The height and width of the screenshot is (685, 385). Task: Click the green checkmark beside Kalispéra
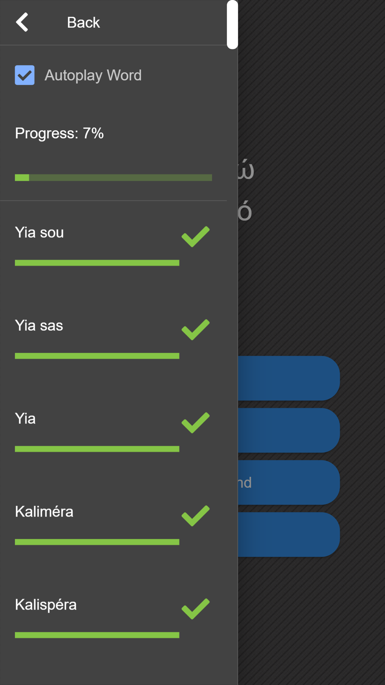pyautogui.click(x=196, y=609)
